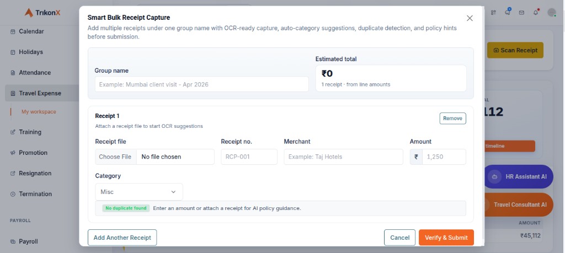Screen dimensions: 565x253
Task: Click the Holidays sidebar icon
Action: click(x=13, y=52)
